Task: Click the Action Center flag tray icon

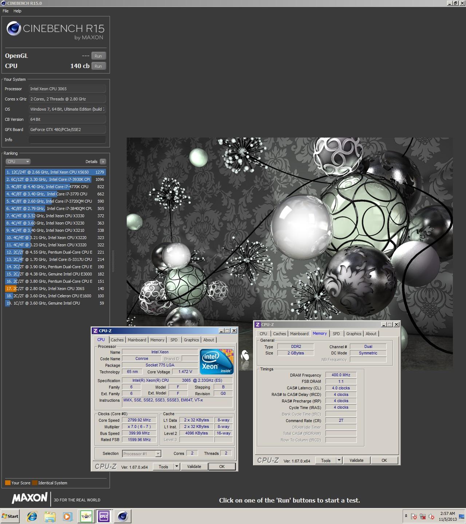Action: point(414,516)
